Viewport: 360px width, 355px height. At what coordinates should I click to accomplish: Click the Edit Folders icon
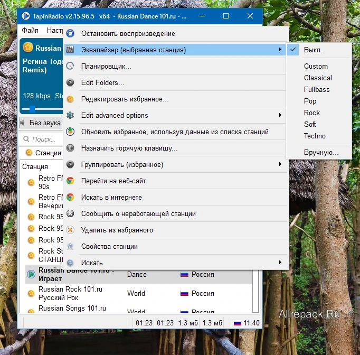click(70, 82)
